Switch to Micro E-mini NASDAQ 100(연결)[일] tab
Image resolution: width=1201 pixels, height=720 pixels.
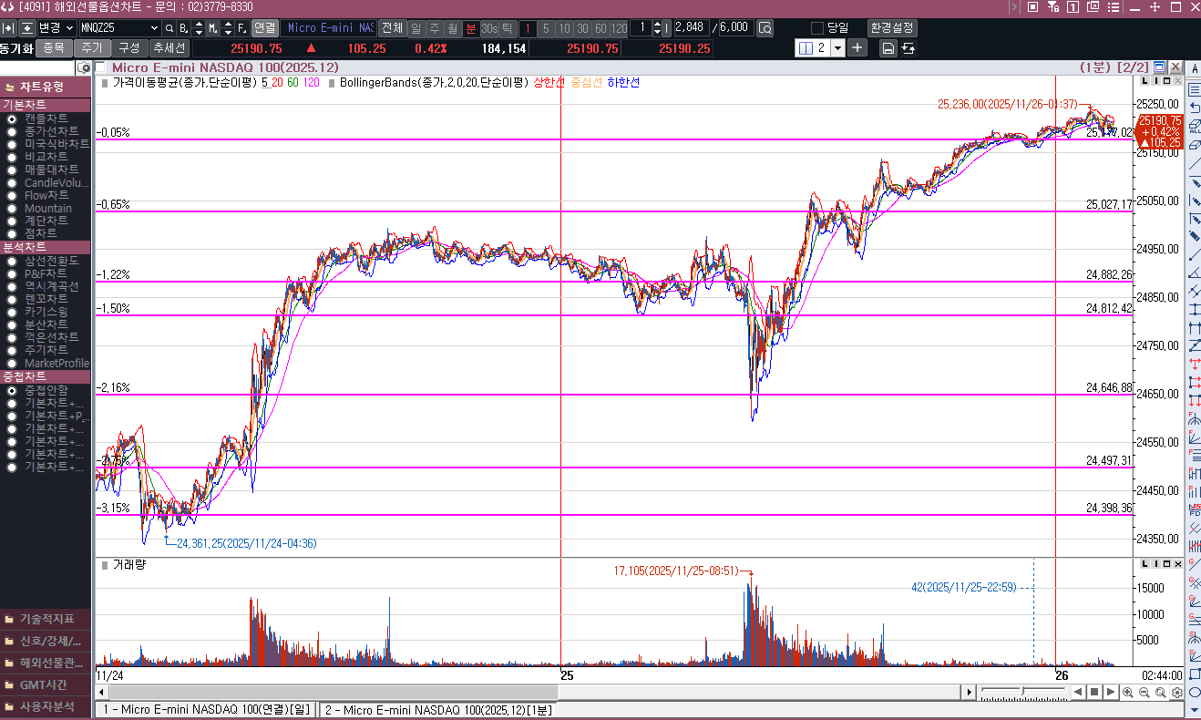click(x=206, y=709)
